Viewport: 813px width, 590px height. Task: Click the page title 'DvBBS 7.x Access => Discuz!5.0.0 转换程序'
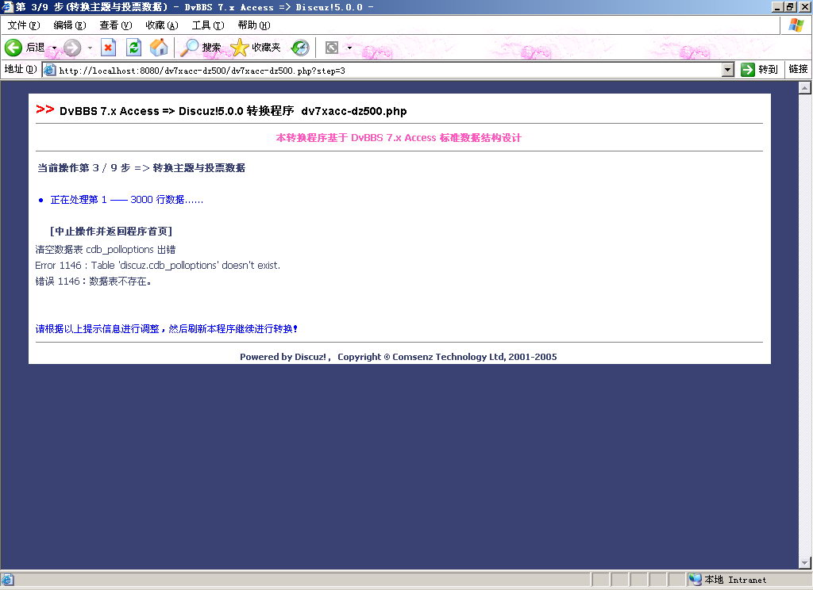tap(177, 111)
